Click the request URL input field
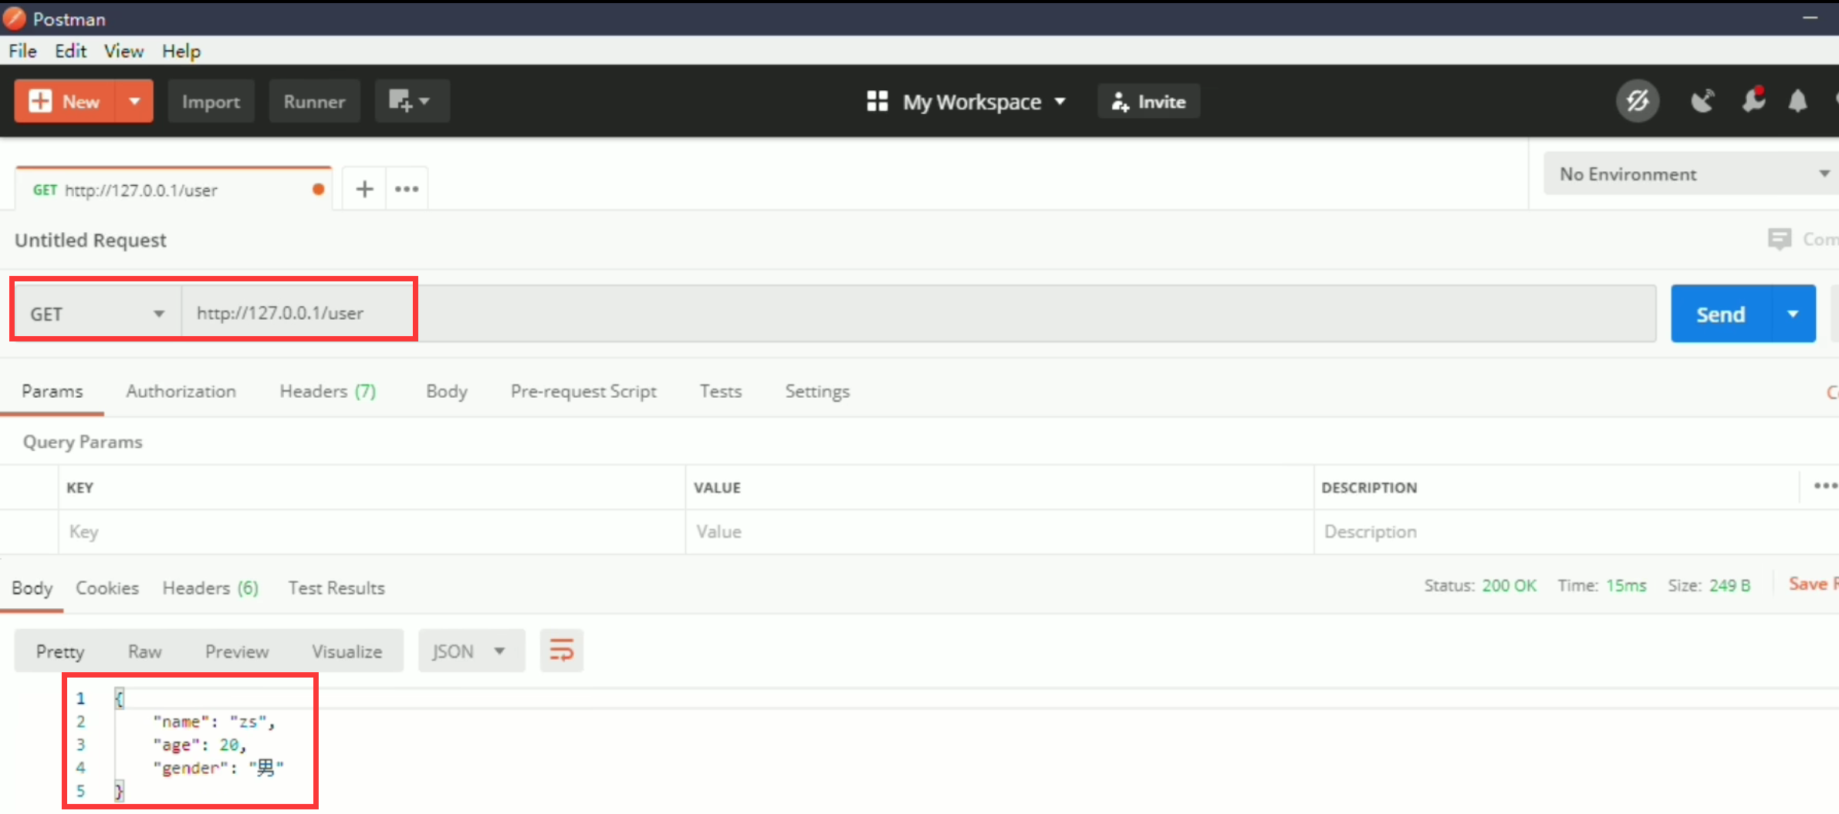Screen dimensions: 1839x814 tap(918, 314)
